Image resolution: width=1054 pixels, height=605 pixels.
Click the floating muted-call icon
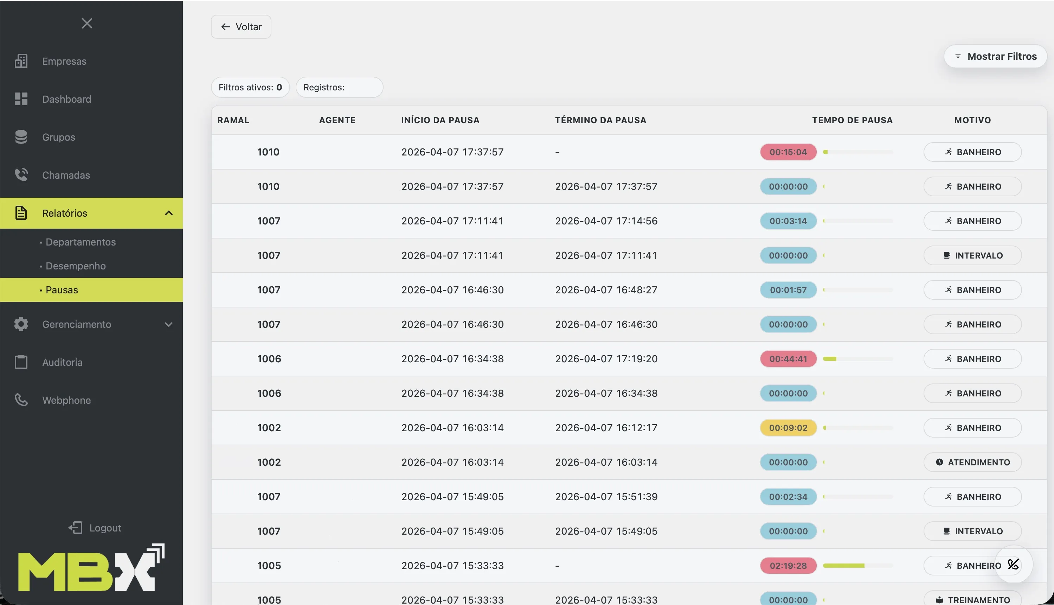(1013, 564)
